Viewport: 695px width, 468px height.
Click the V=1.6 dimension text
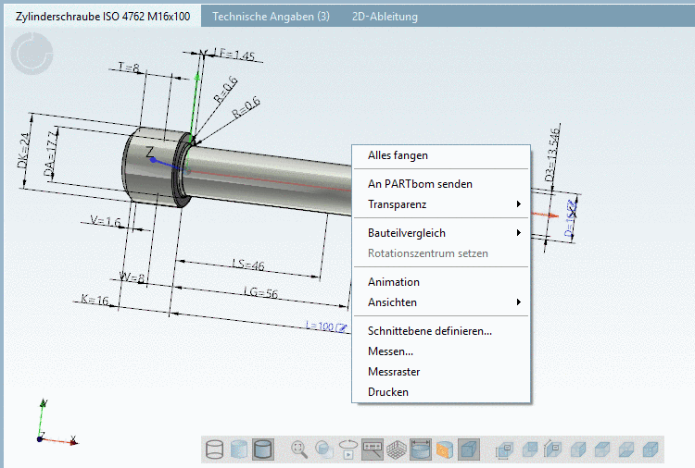[106, 221]
